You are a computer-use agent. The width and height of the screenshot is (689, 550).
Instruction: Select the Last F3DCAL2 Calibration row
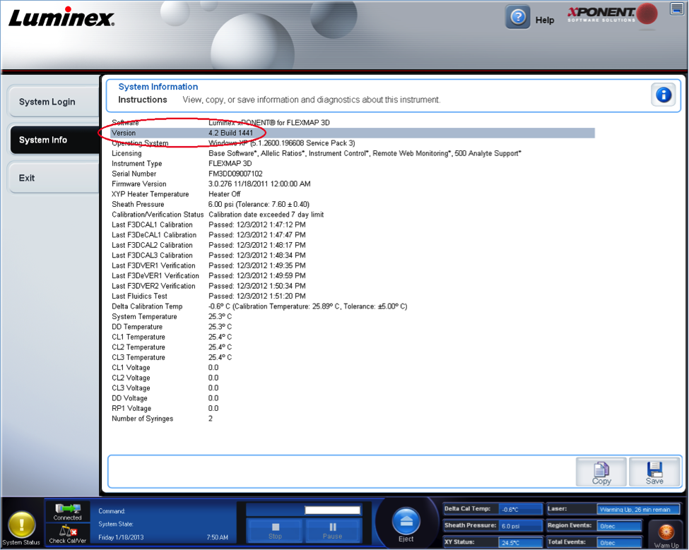coord(353,245)
